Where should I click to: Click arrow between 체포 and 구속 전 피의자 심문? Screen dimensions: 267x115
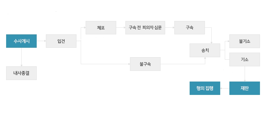[121, 28]
